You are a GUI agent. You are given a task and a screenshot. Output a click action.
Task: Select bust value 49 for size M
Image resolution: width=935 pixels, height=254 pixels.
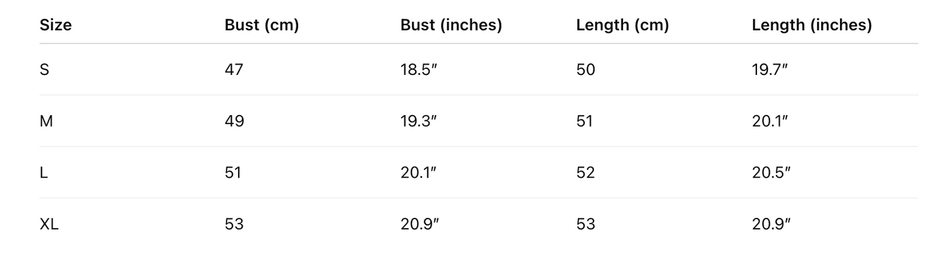coord(234,121)
